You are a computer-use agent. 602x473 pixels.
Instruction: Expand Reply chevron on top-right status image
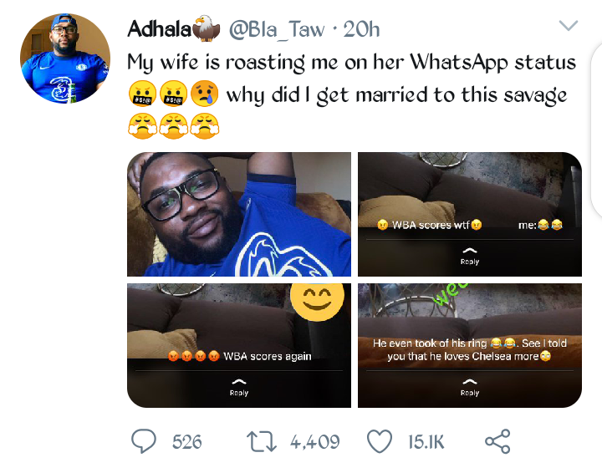[x=469, y=253]
